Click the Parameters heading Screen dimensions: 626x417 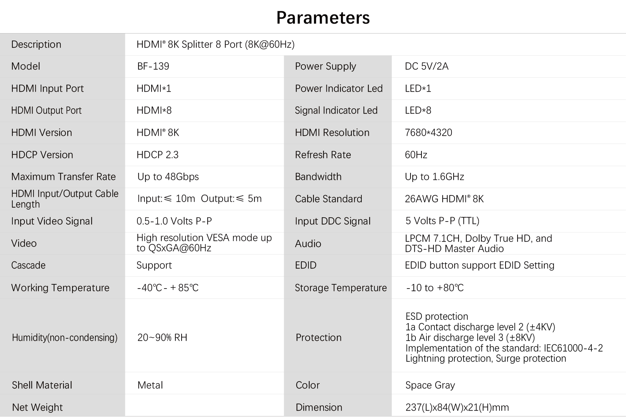point(323,18)
